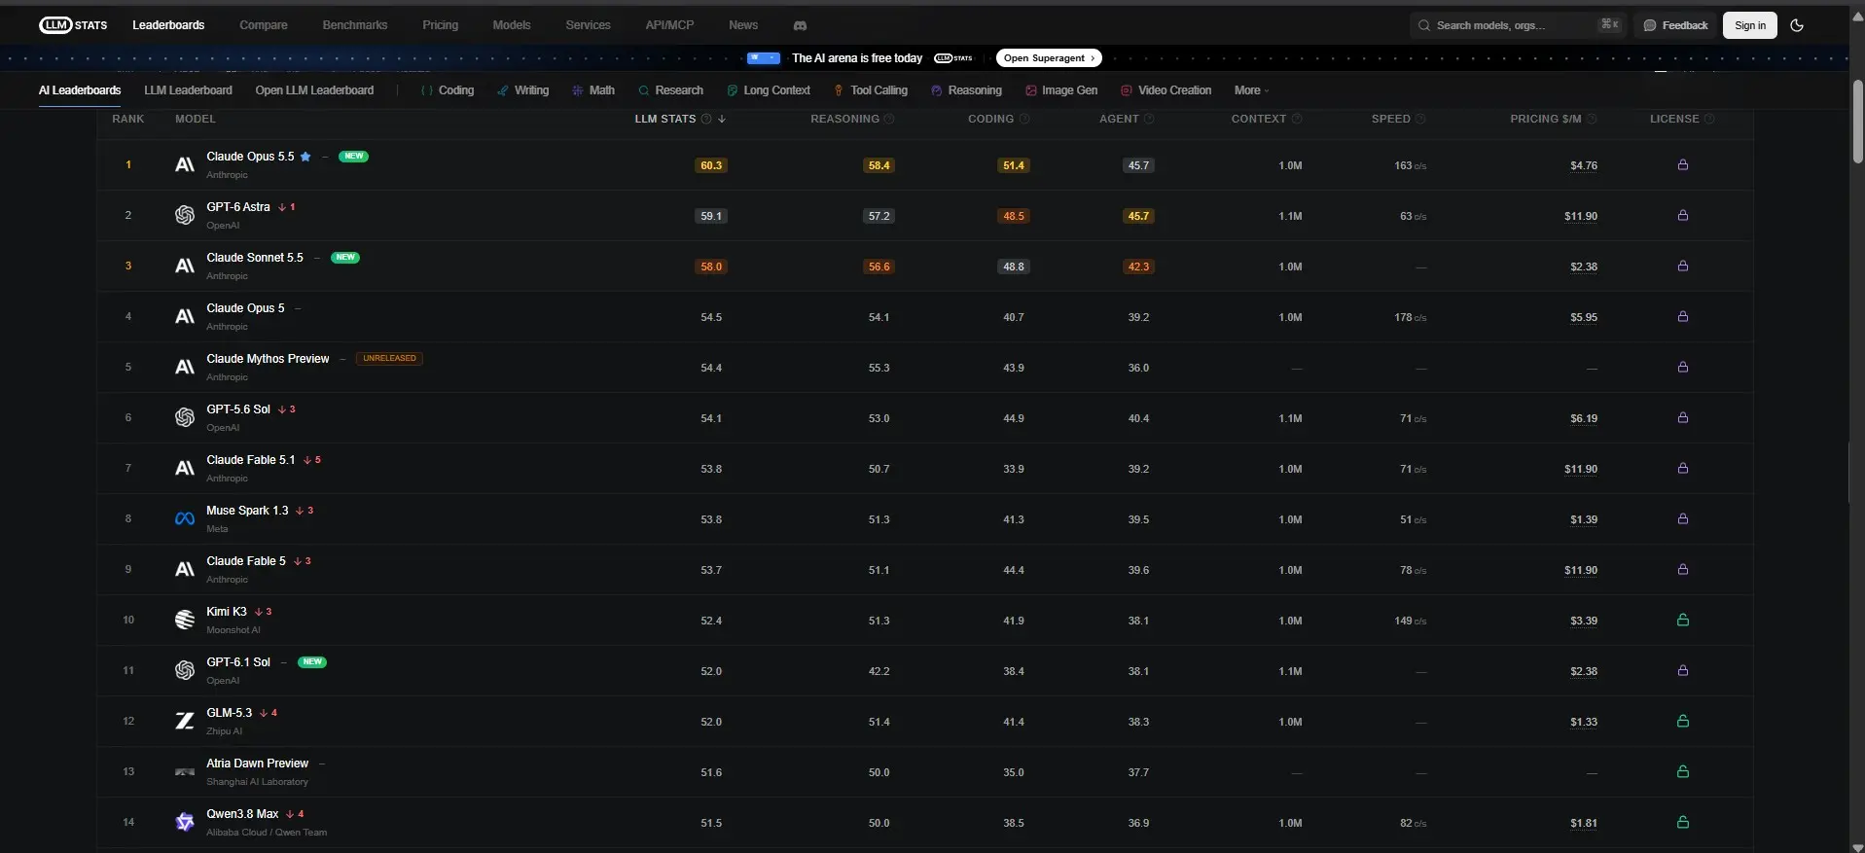Click info icon next to LICENSE header
This screenshot has width=1865, height=853.
1709,119
